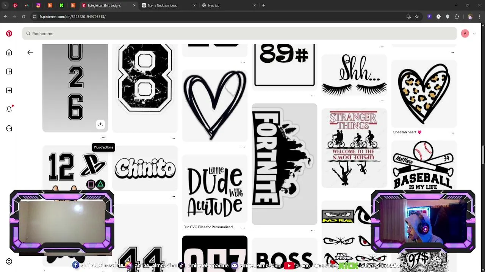Open the distressed number 8 pin
485x272 pixels.
[145, 88]
